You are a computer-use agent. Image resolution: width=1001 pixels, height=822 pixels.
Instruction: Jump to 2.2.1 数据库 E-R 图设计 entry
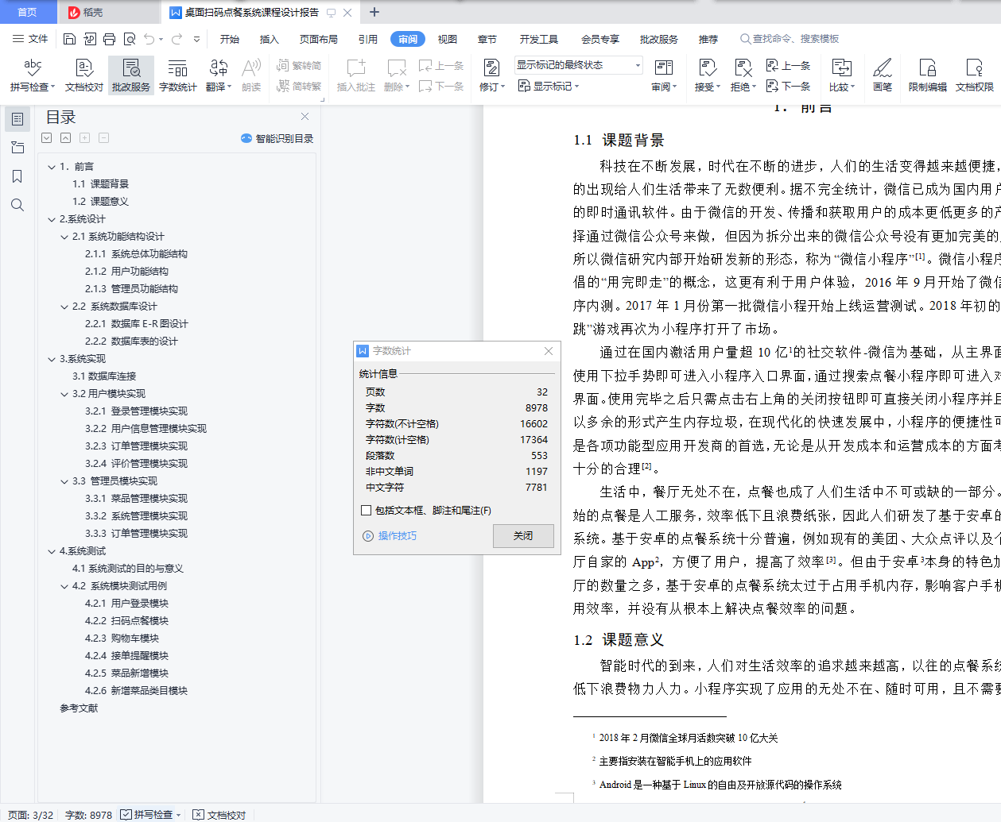(x=137, y=324)
